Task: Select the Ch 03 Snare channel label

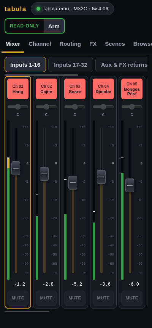Action: tap(75, 89)
